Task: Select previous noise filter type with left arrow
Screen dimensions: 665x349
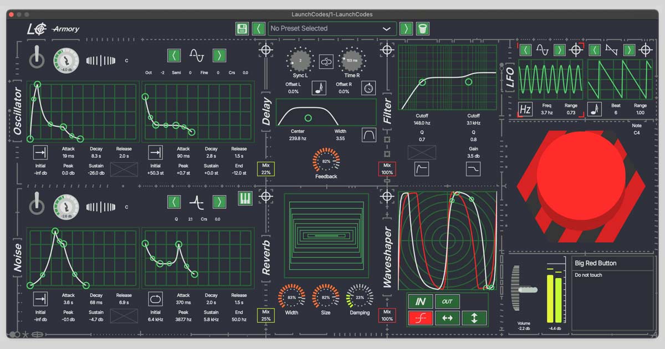Action: coord(174,202)
